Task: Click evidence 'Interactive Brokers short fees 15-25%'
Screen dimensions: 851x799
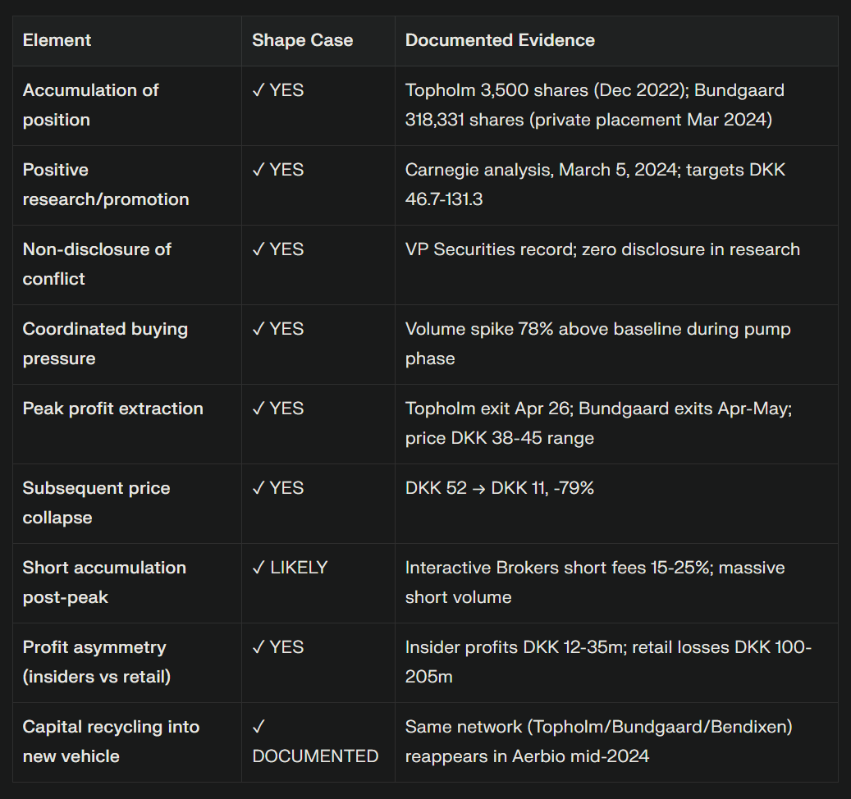Action: coord(560,568)
